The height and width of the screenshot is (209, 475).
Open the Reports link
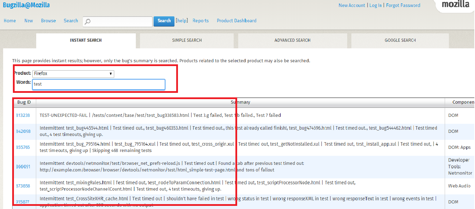(x=201, y=21)
